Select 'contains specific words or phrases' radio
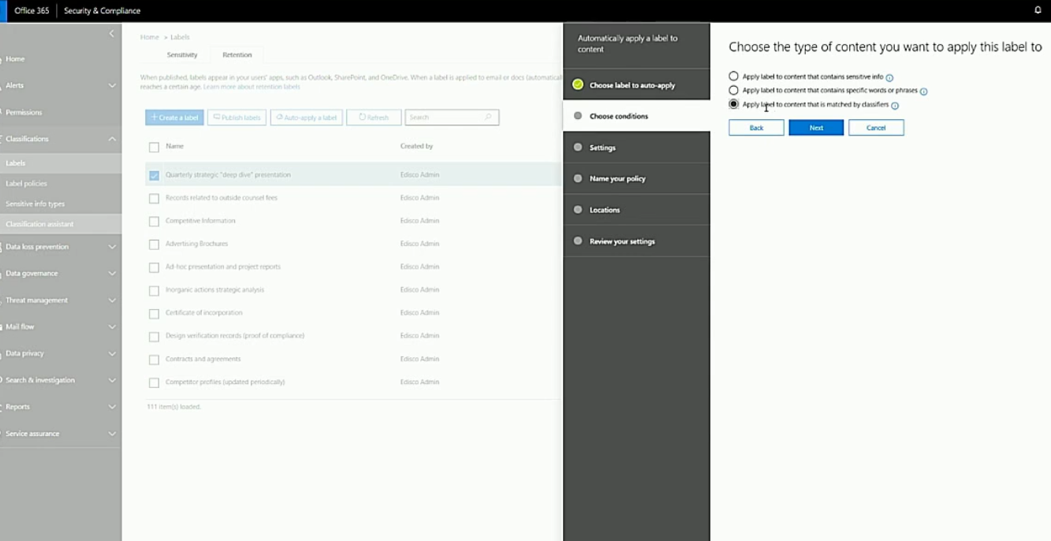 point(734,91)
